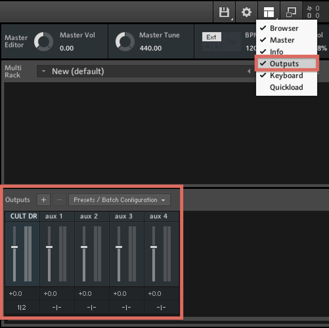
Task: Click the minimized view windows icon
Action: (x=291, y=12)
